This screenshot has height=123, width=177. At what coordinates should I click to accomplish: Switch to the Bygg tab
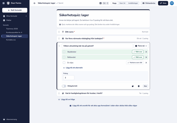click(114, 3)
